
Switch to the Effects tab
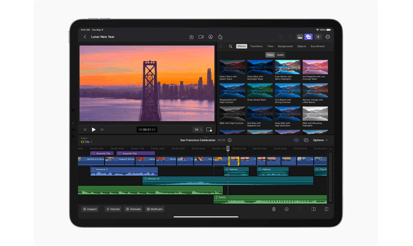click(242, 46)
